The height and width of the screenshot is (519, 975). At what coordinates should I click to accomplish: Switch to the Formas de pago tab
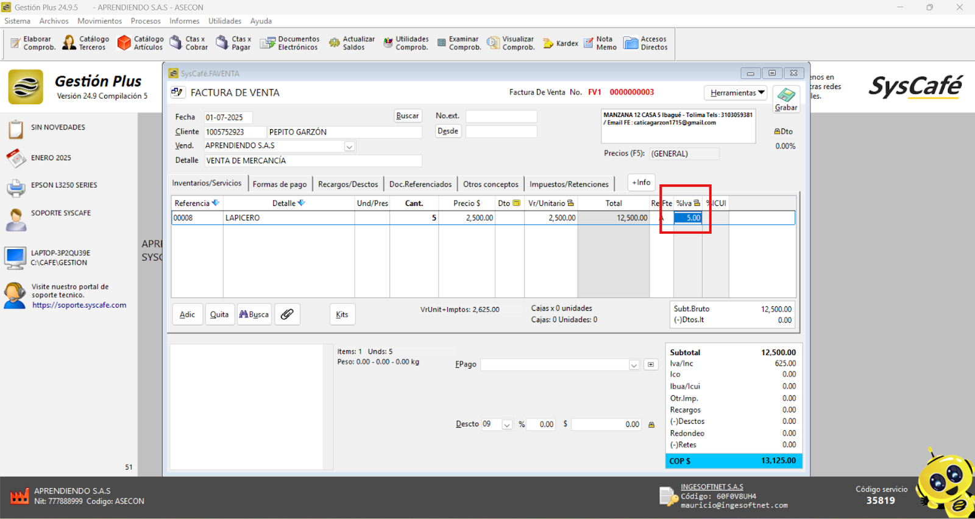(280, 184)
